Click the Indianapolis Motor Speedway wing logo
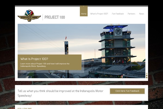Viewport: 163px width, 109px height. (x=29, y=16)
